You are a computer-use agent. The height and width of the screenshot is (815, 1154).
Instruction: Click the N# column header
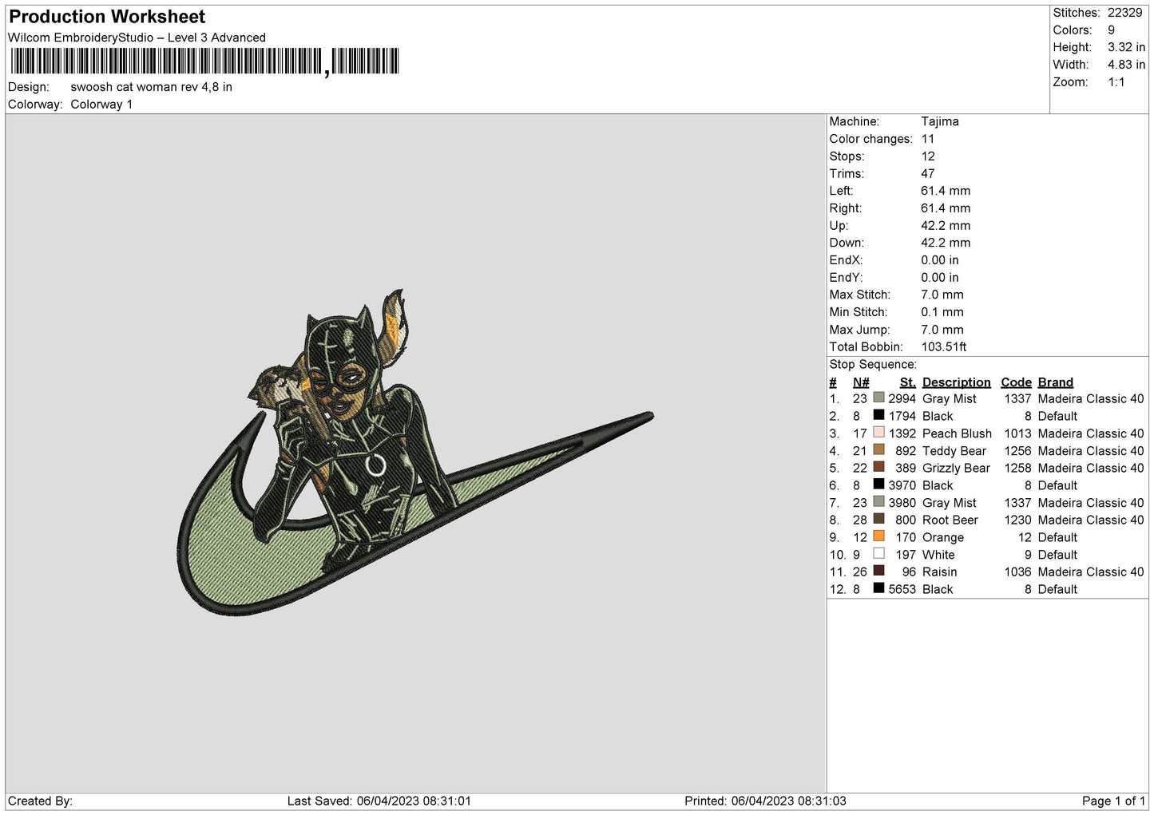point(860,382)
